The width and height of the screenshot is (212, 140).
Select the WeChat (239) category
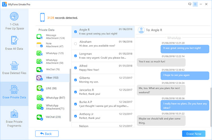[53, 117]
